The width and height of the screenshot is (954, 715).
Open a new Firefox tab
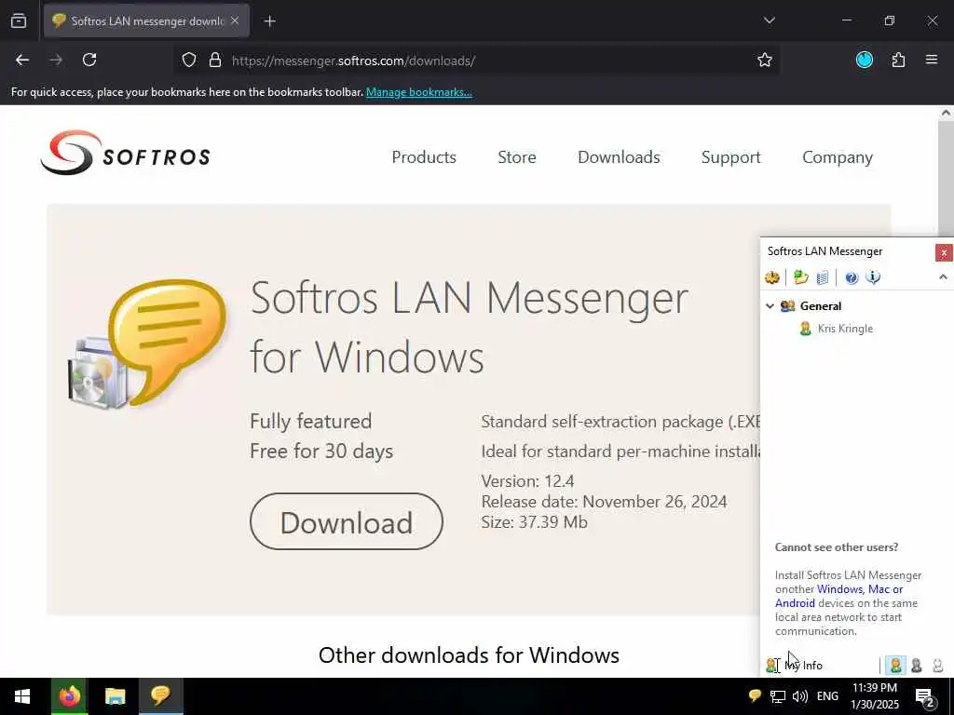[270, 21]
